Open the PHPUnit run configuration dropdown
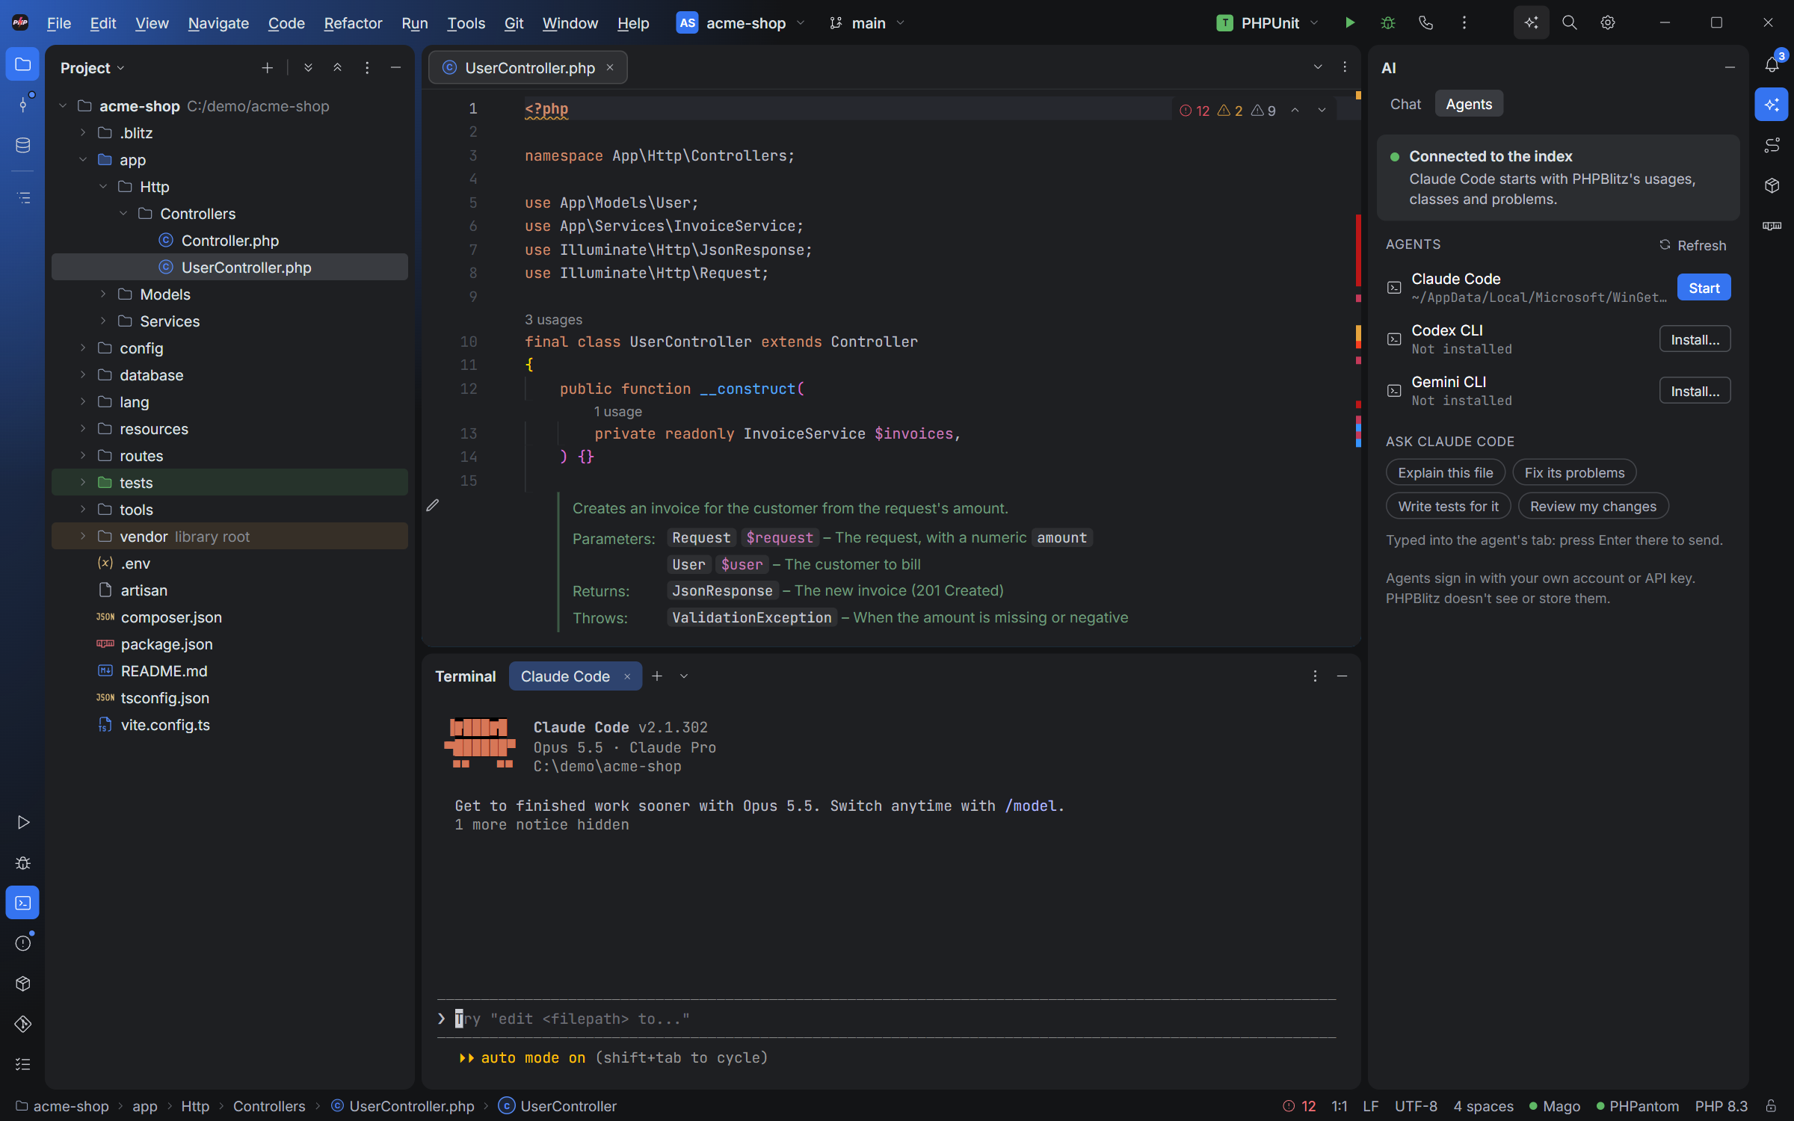The height and width of the screenshot is (1121, 1794). point(1268,23)
